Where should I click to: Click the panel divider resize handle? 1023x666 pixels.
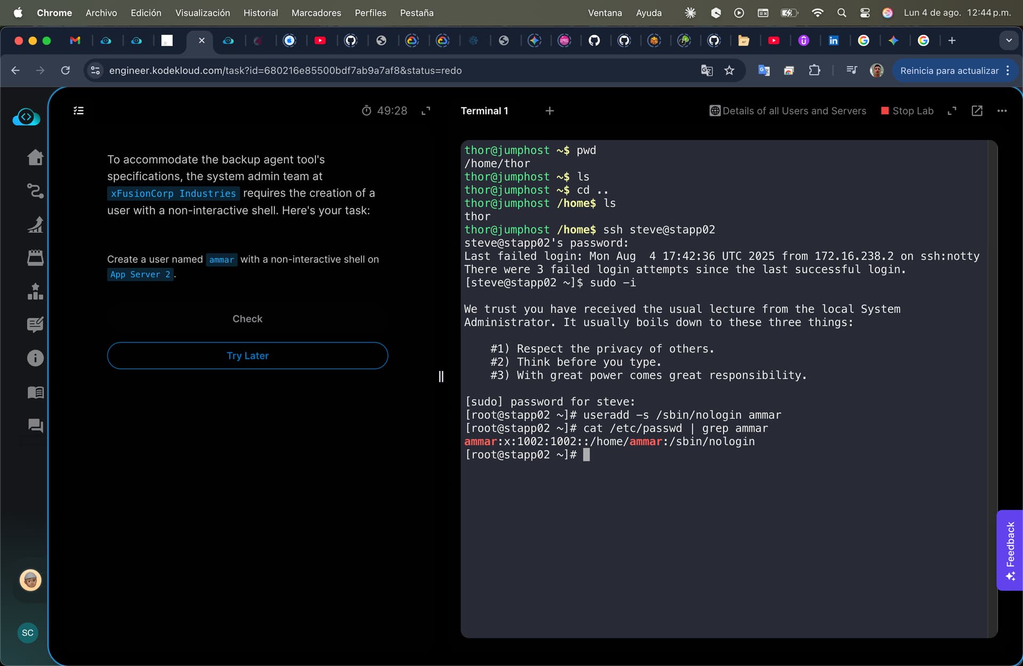pyautogui.click(x=441, y=376)
